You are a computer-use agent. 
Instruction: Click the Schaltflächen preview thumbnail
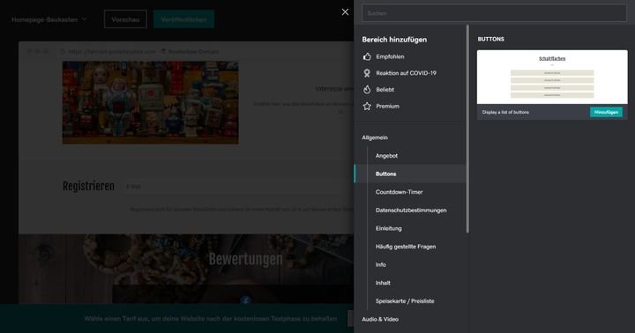tap(552, 77)
